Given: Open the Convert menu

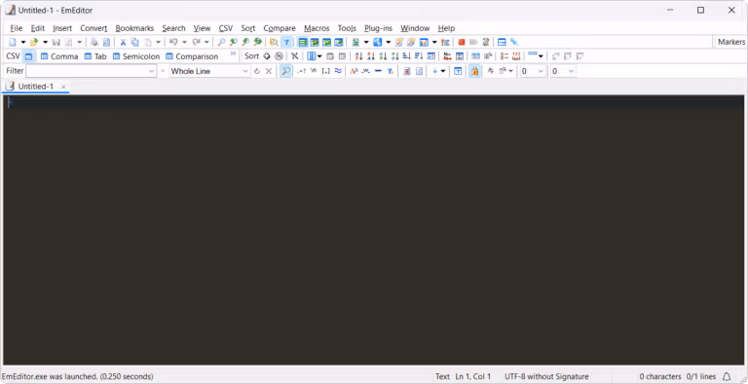Looking at the screenshot, I should 93,28.
